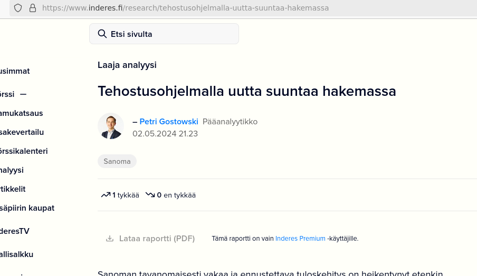Click Petri Gostowski's profile photo
The height and width of the screenshot is (276, 477).
[111, 126]
